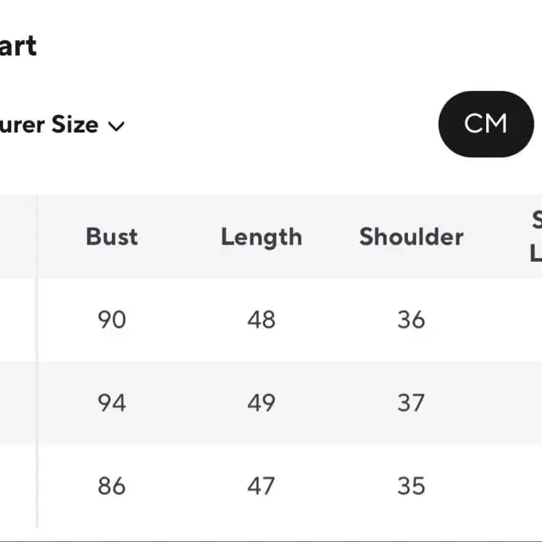The height and width of the screenshot is (542, 542).
Task: Click the Shoulder value 37
Action: (x=411, y=403)
